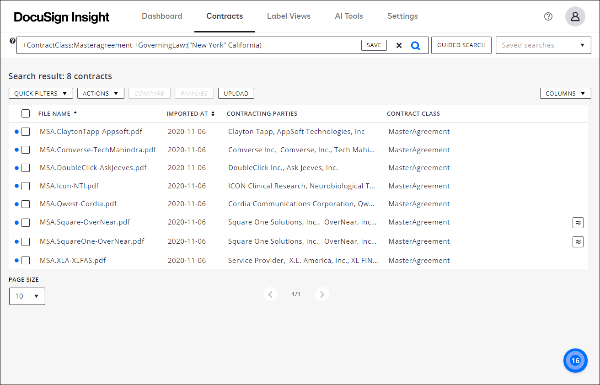The image size is (600, 385).
Task: Select the compare icon beside MSA.Square-OverNear.pdf
Action: pyautogui.click(x=578, y=222)
